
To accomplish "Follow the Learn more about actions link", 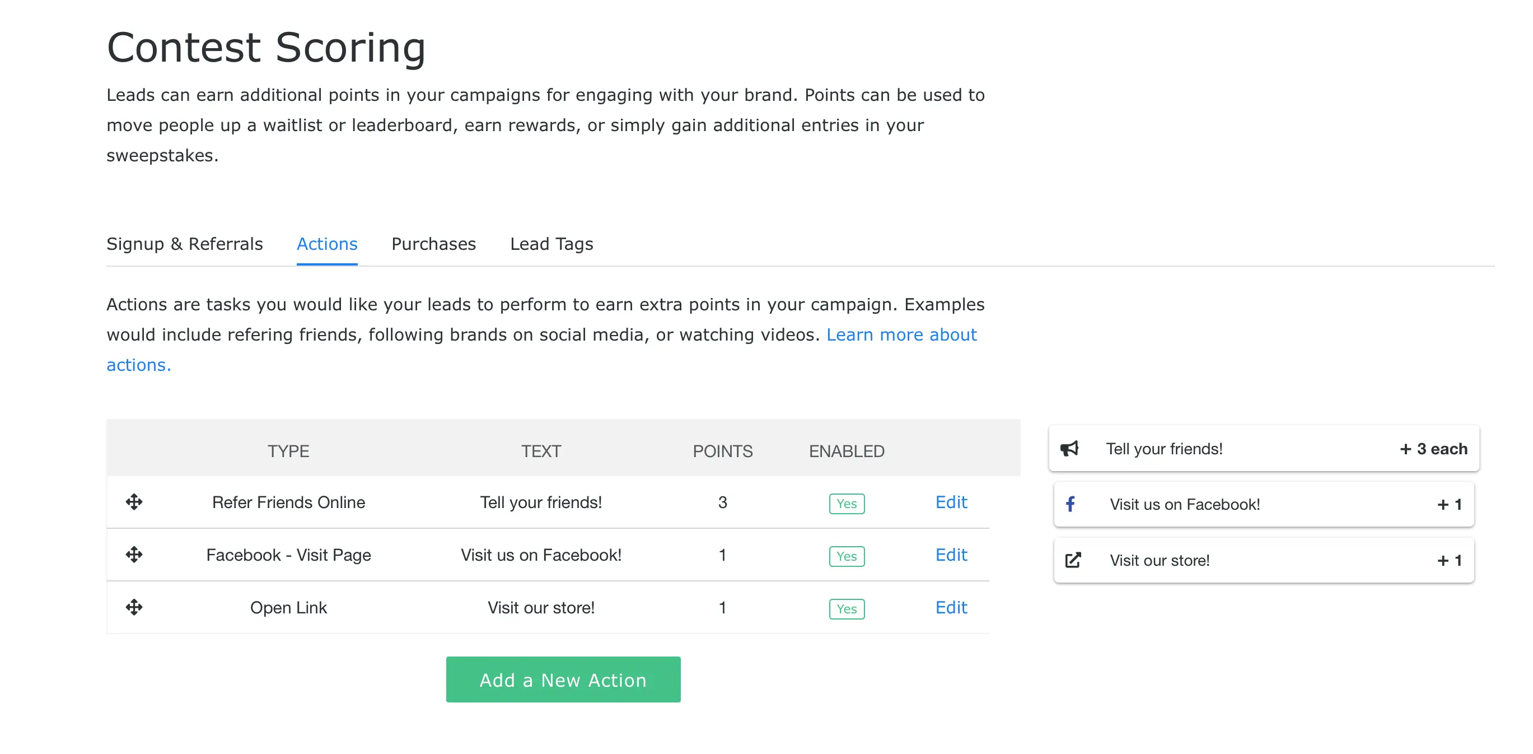I will [x=901, y=335].
